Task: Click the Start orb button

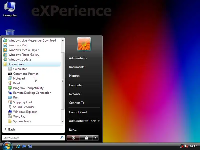Action: pyautogui.click(x=7, y=146)
